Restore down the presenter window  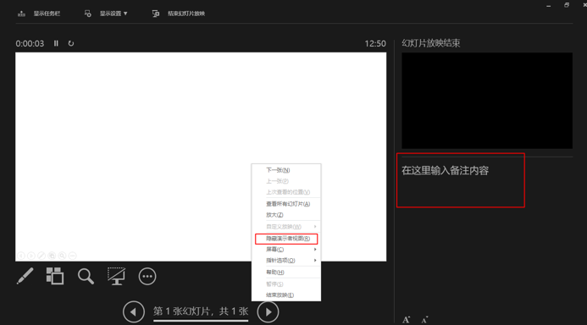[567, 5]
